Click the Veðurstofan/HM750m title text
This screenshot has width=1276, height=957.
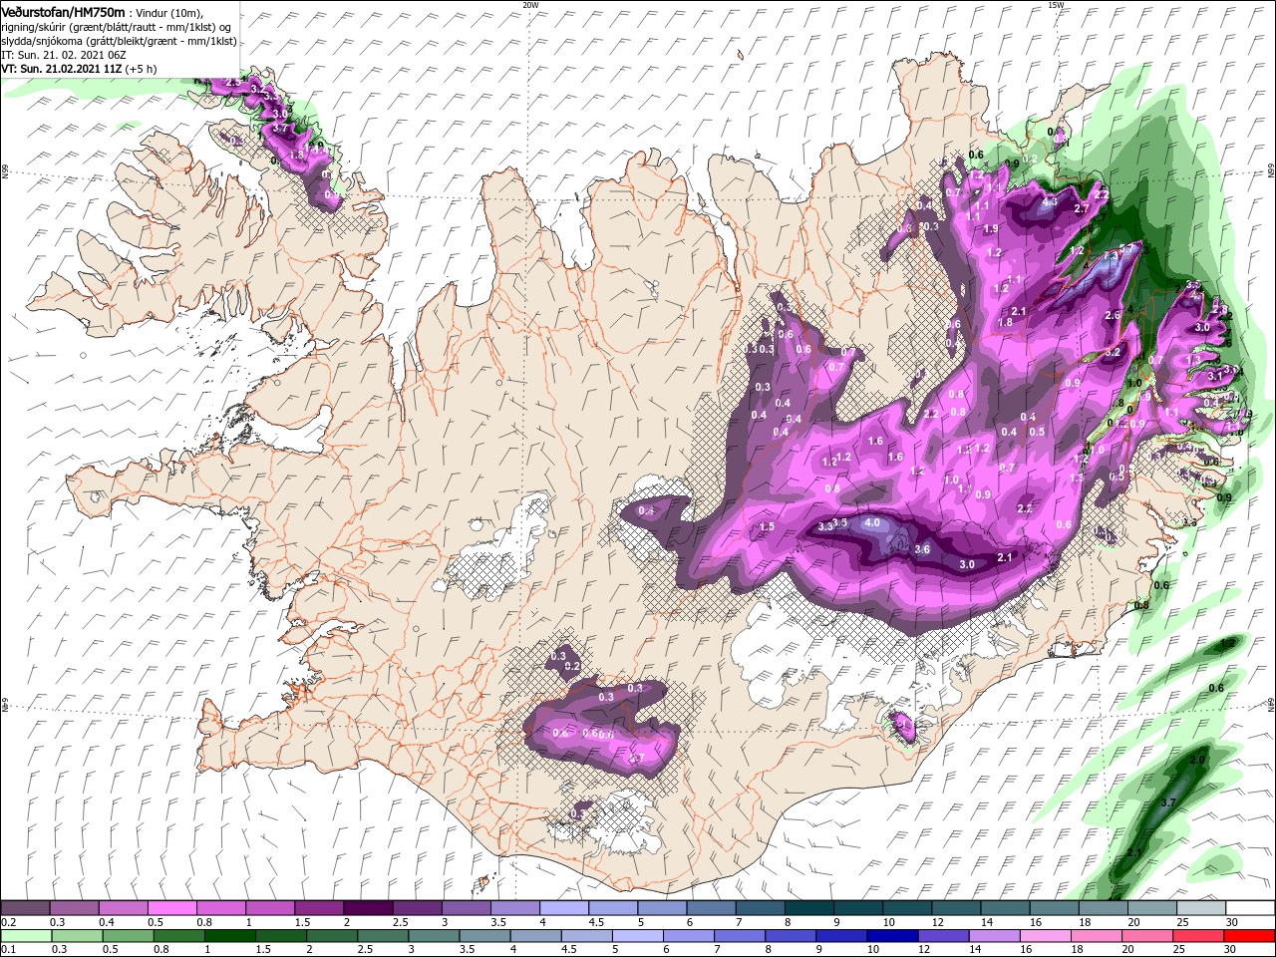coord(63,11)
